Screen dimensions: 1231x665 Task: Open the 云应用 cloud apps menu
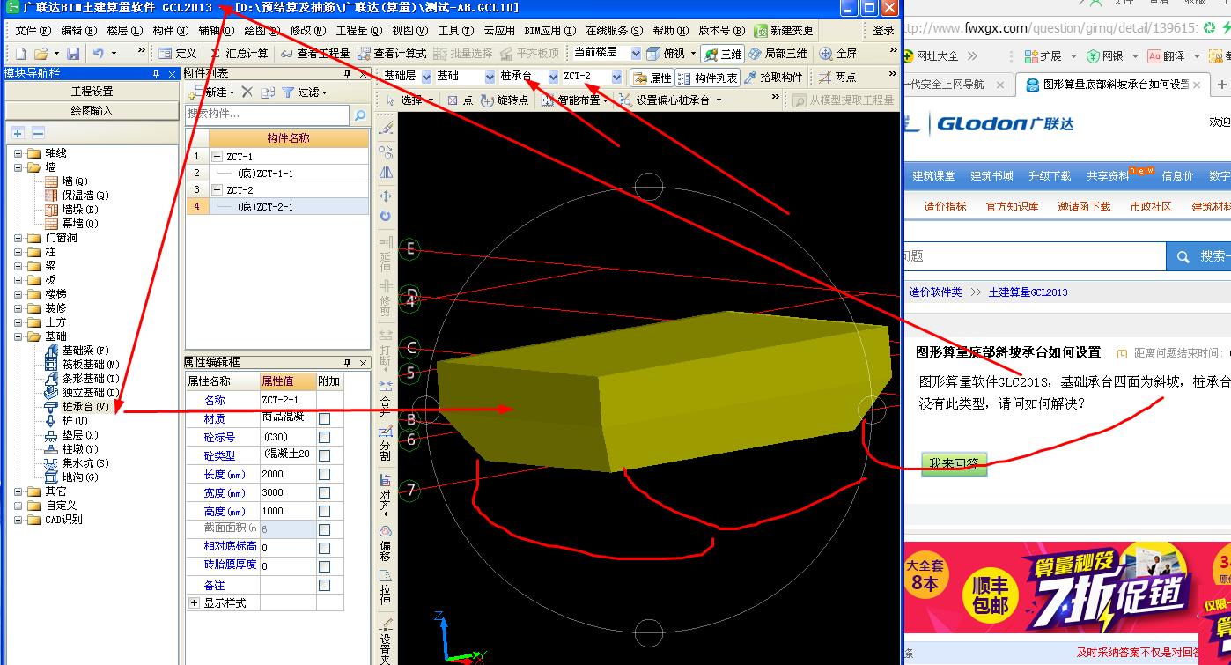tap(499, 31)
